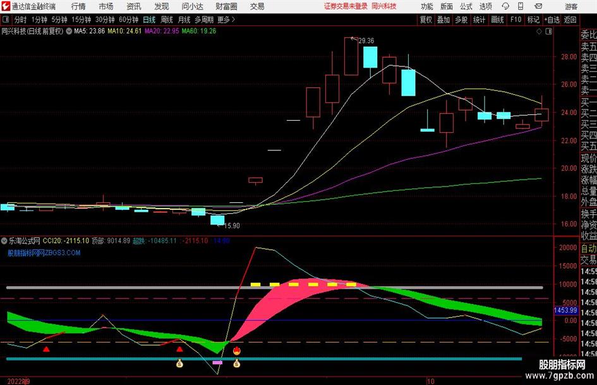Viewport: 597px width, 385px height.
Task: Click the 股朋指标网ZBGS3.COM link text
Action: pyautogui.click(x=44, y=253)
